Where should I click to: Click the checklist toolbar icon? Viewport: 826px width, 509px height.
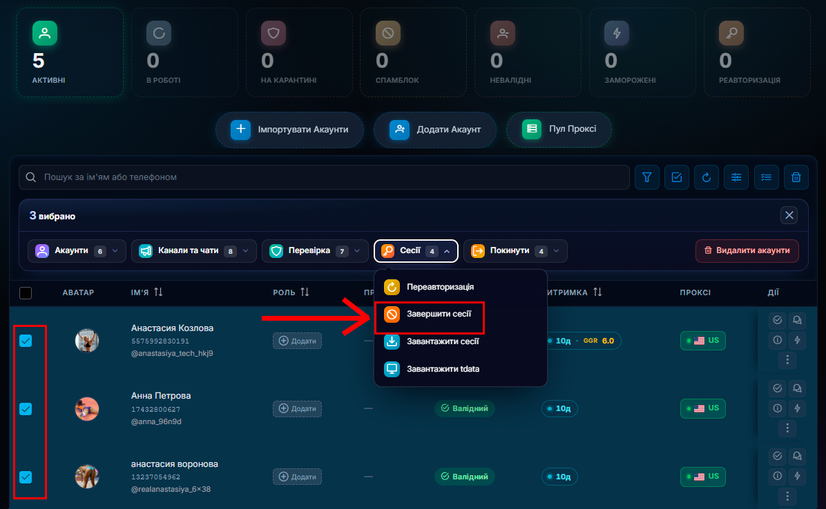[767, 177]
